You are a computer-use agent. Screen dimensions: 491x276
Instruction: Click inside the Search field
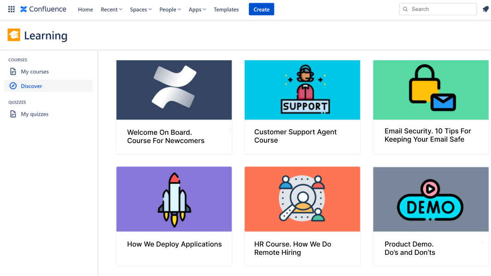(438, 9)
